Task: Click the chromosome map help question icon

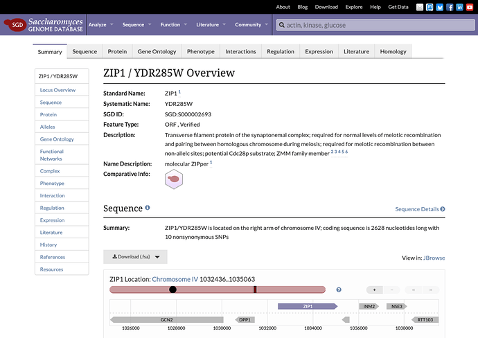Action: click(x=339, y=290)
